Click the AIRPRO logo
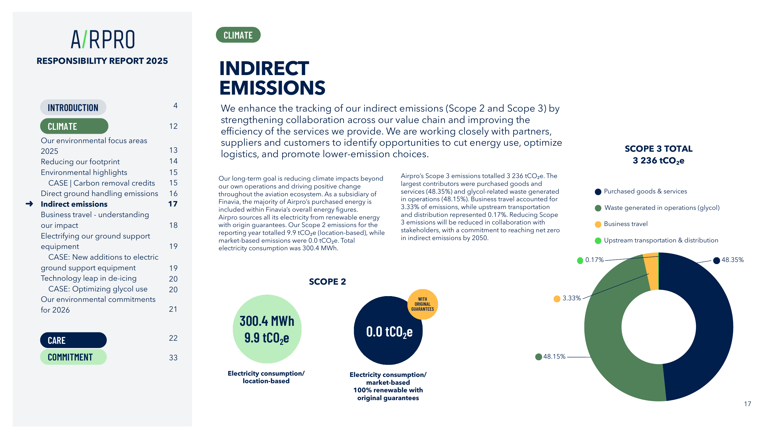The image size is (783, 440). 102,39
